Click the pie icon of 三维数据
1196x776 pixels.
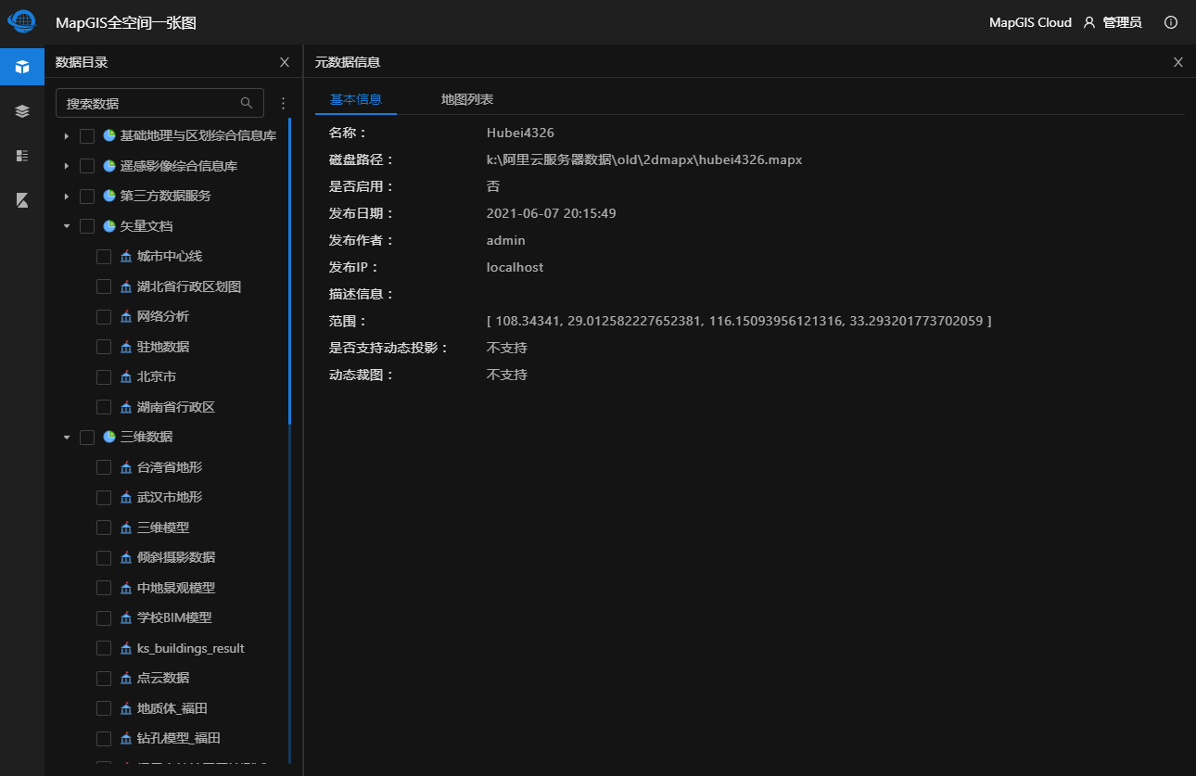click(x=109, y=437)
